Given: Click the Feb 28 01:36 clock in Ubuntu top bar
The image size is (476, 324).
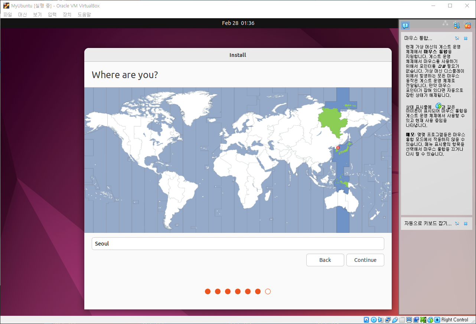Looking at the screenshot, I should coord(238,23).
